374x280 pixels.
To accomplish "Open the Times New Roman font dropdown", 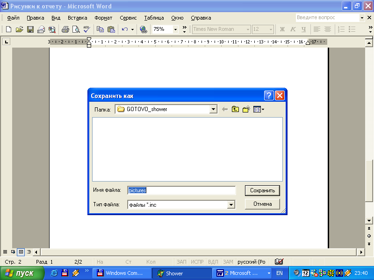I will point(248,29).
